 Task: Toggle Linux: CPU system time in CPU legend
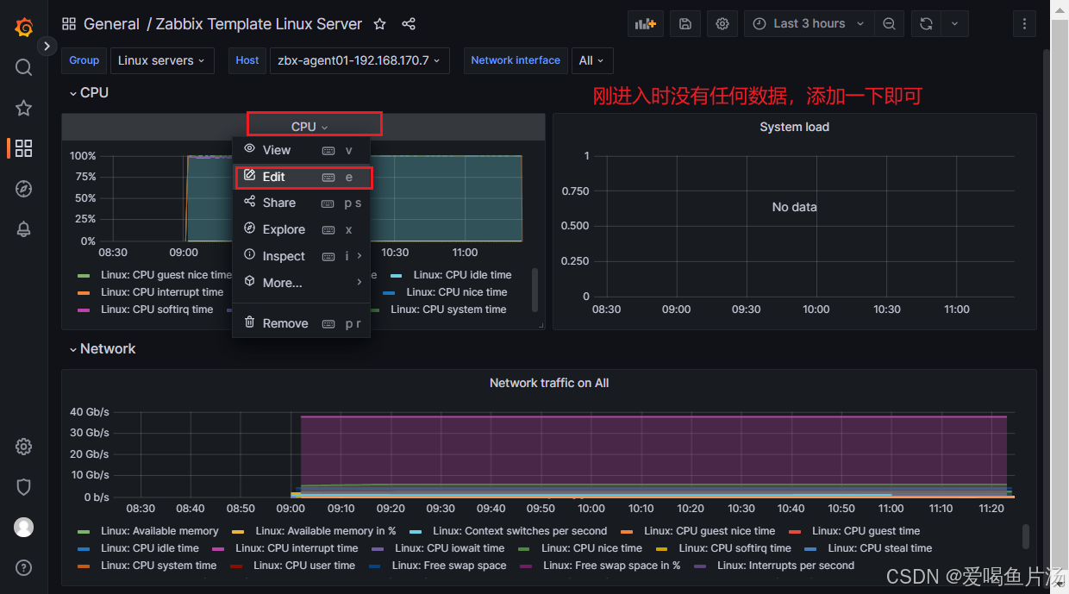pyautogui.click(x=448, y=310)
